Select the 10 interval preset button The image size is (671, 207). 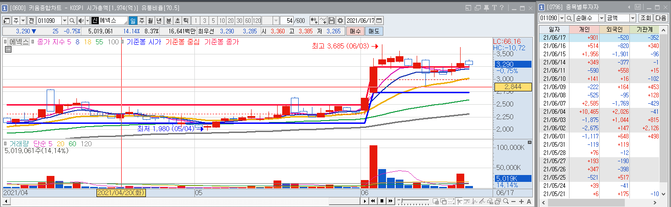pos(221,21)
